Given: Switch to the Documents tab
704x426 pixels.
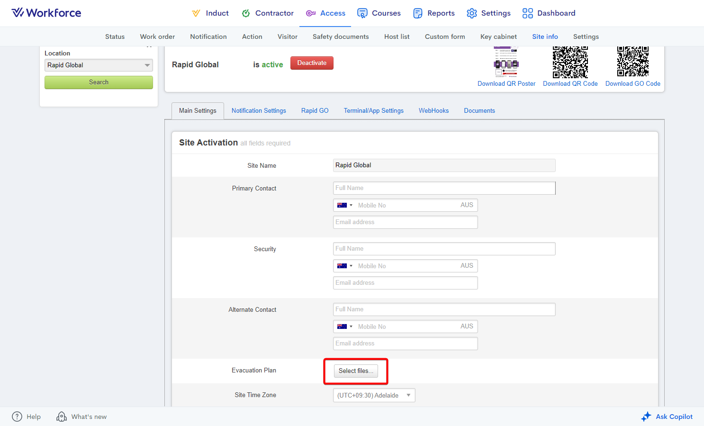Looking at the screenshot, I should point(479,110).
